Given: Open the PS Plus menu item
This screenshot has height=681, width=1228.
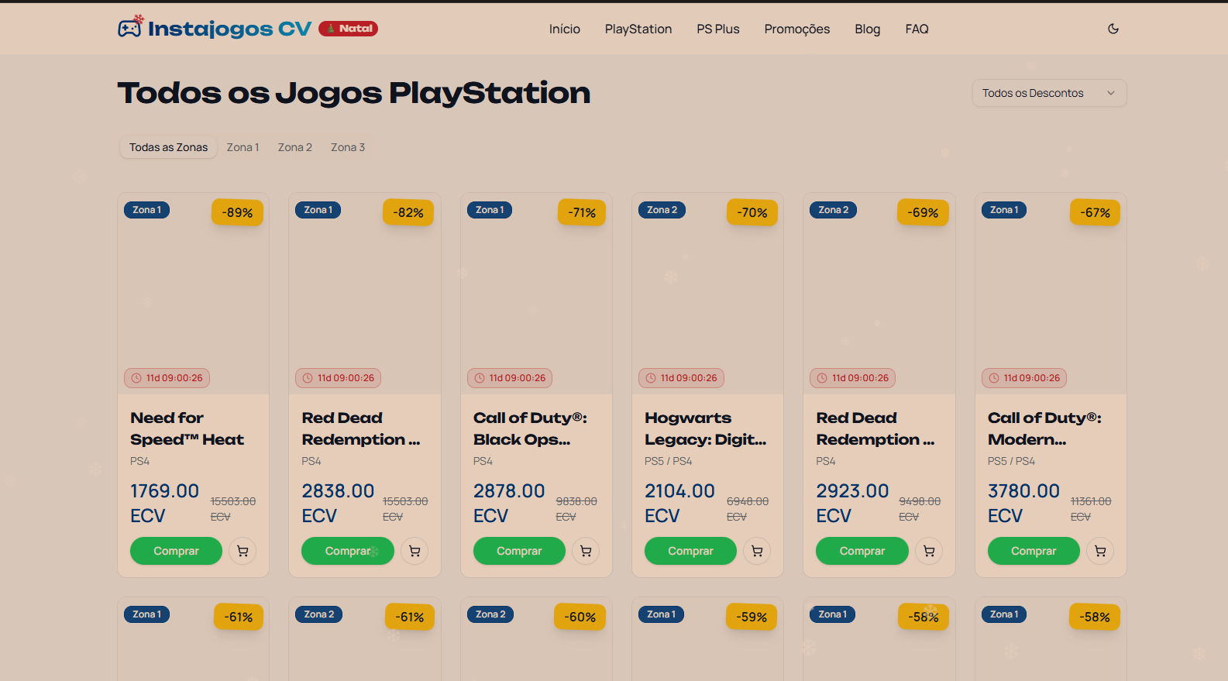Looking at the screenshot, I should click(x=717, y=29).
